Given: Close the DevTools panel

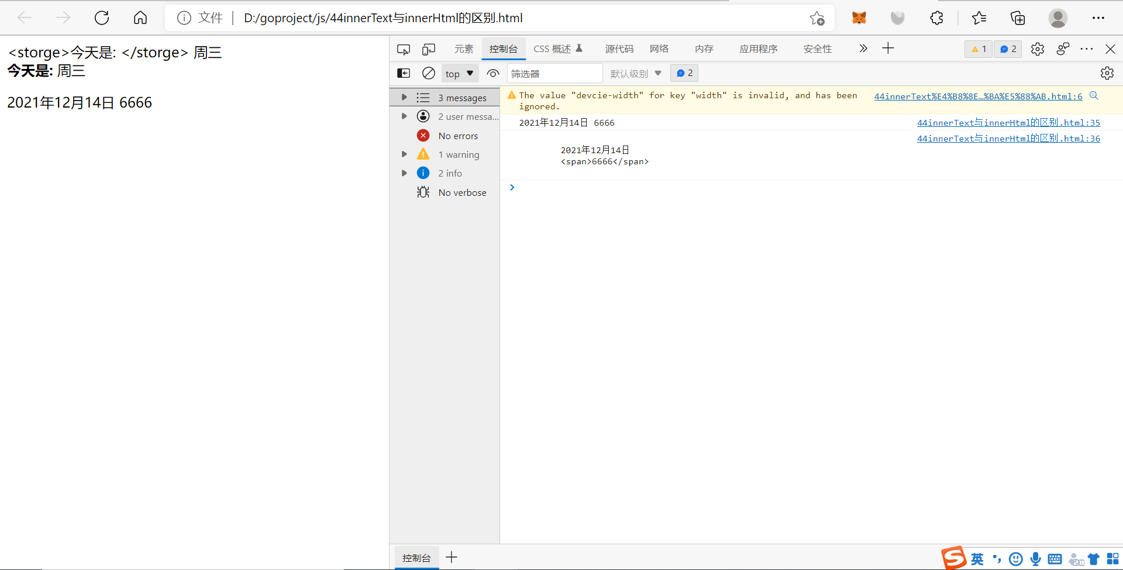Looking at the screenshot, I should (x=1110, y=49).
